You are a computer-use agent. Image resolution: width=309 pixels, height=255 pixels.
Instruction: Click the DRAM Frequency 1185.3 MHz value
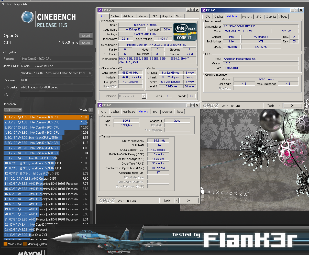coord(158,141)
